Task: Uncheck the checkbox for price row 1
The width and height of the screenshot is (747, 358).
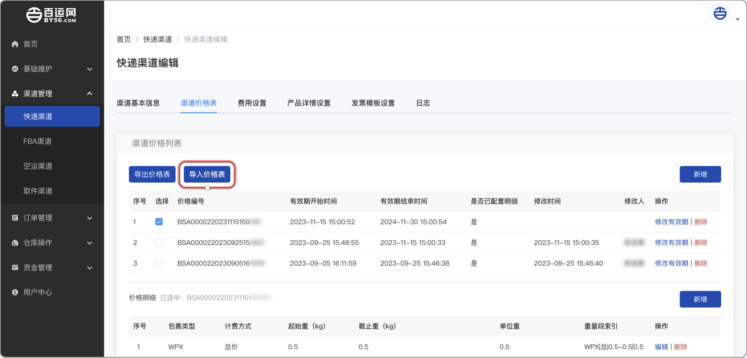Action: [x=159, y=222]
